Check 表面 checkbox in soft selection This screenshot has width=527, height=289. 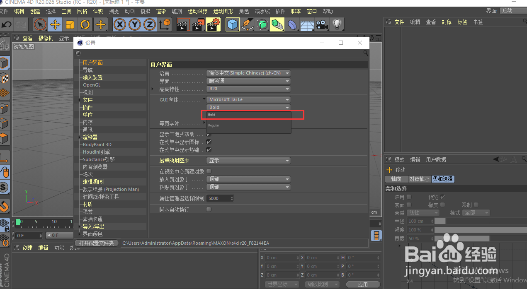coord(409,205)
